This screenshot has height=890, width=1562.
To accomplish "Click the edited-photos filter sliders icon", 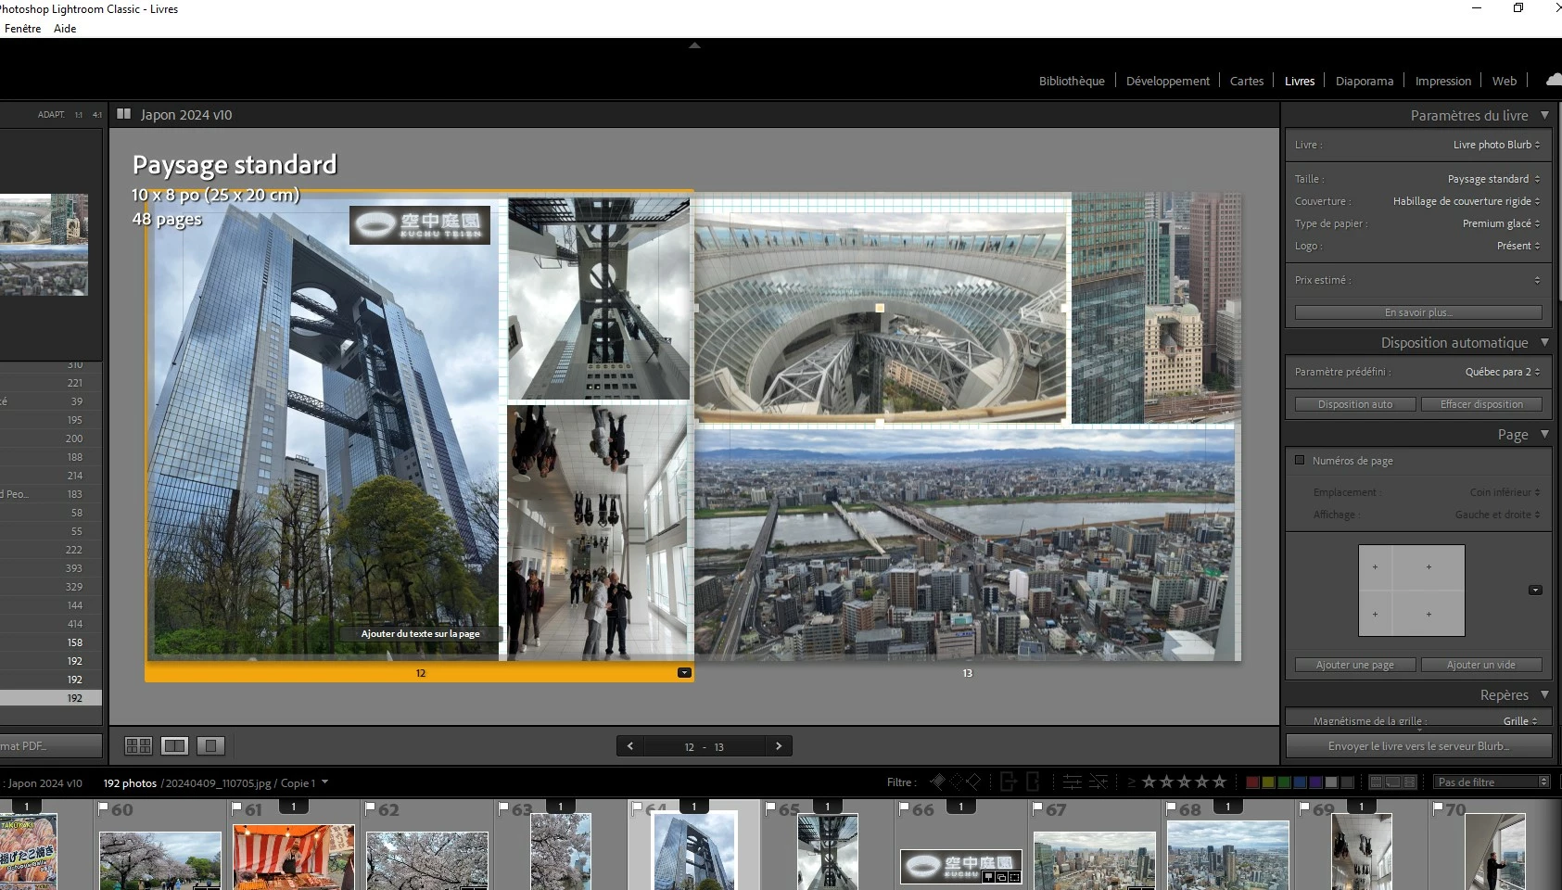I will pos(1072,782).
